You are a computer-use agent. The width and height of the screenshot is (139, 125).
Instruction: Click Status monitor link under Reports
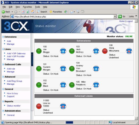14,106
